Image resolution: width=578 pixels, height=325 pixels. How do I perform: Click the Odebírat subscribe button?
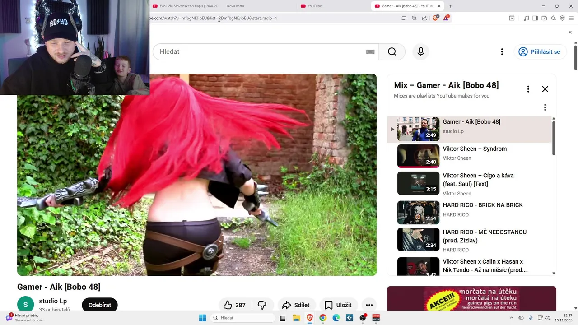point(100,305)
